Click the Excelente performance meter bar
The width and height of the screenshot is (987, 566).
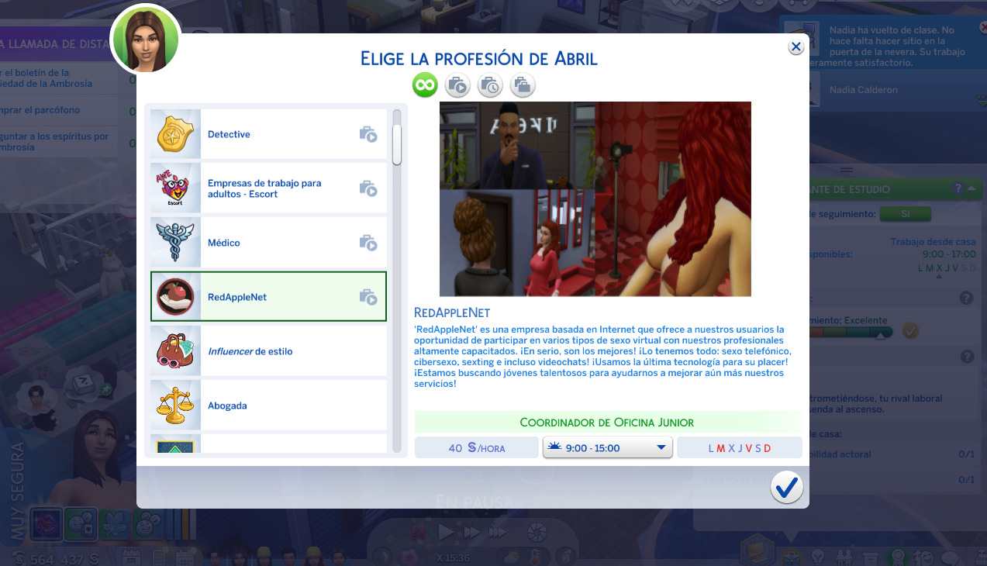[851, 332]
